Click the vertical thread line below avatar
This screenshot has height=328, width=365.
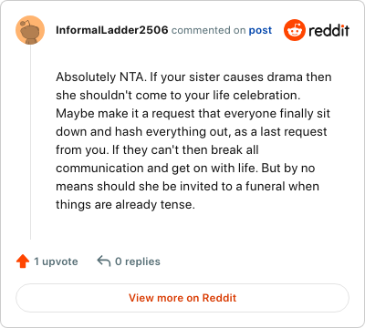click(x=30, y=142)
